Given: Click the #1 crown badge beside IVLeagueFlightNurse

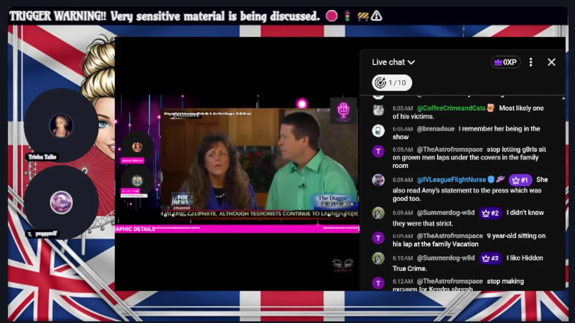Looking at the screenshot, I should 520,180.
